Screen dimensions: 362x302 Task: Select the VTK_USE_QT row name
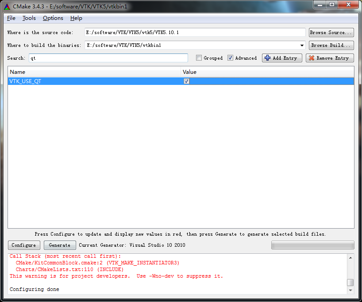pyautogui.click(x=25, y=81)
